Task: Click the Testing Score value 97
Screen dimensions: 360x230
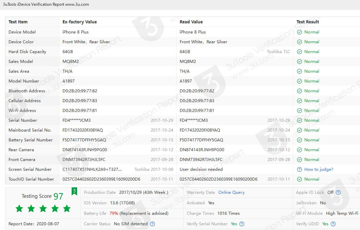Action: tap(58, 197)
